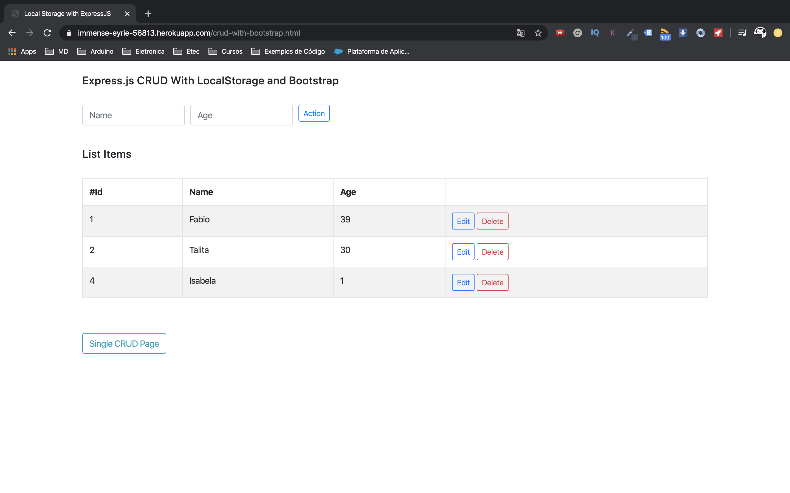This screenshot has height=493, width=790.
Task: Open the Apps shortcut in bookmarks bar
Action: (22, 51)
